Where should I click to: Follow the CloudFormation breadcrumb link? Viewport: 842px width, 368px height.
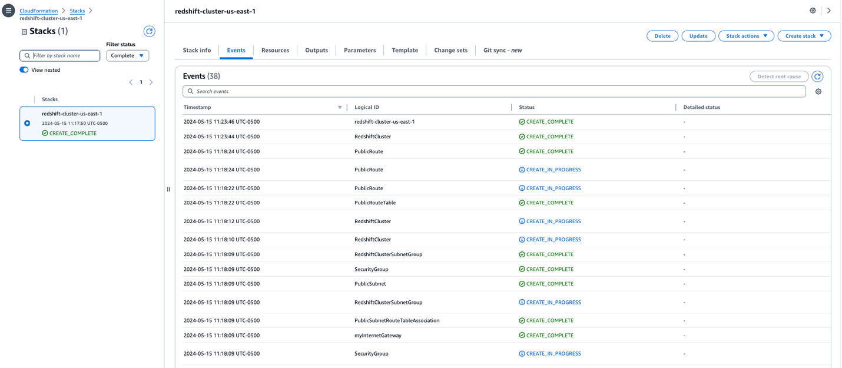coord(38,11)
